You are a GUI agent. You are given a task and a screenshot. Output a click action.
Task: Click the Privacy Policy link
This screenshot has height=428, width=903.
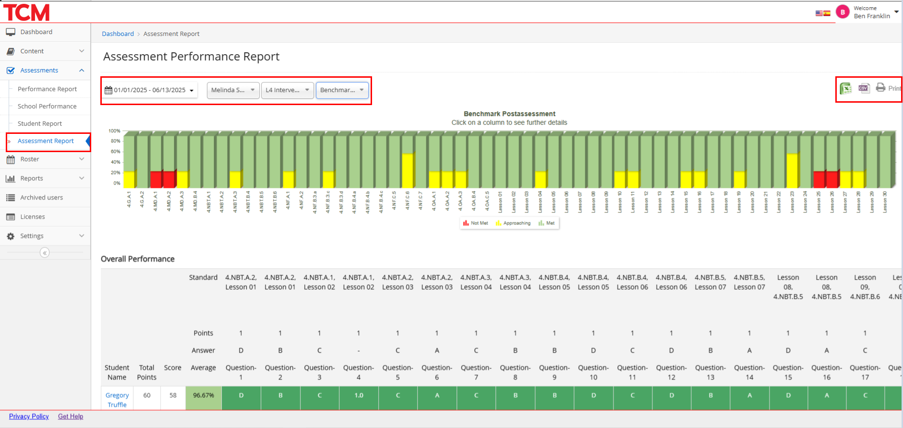(29, 416)
